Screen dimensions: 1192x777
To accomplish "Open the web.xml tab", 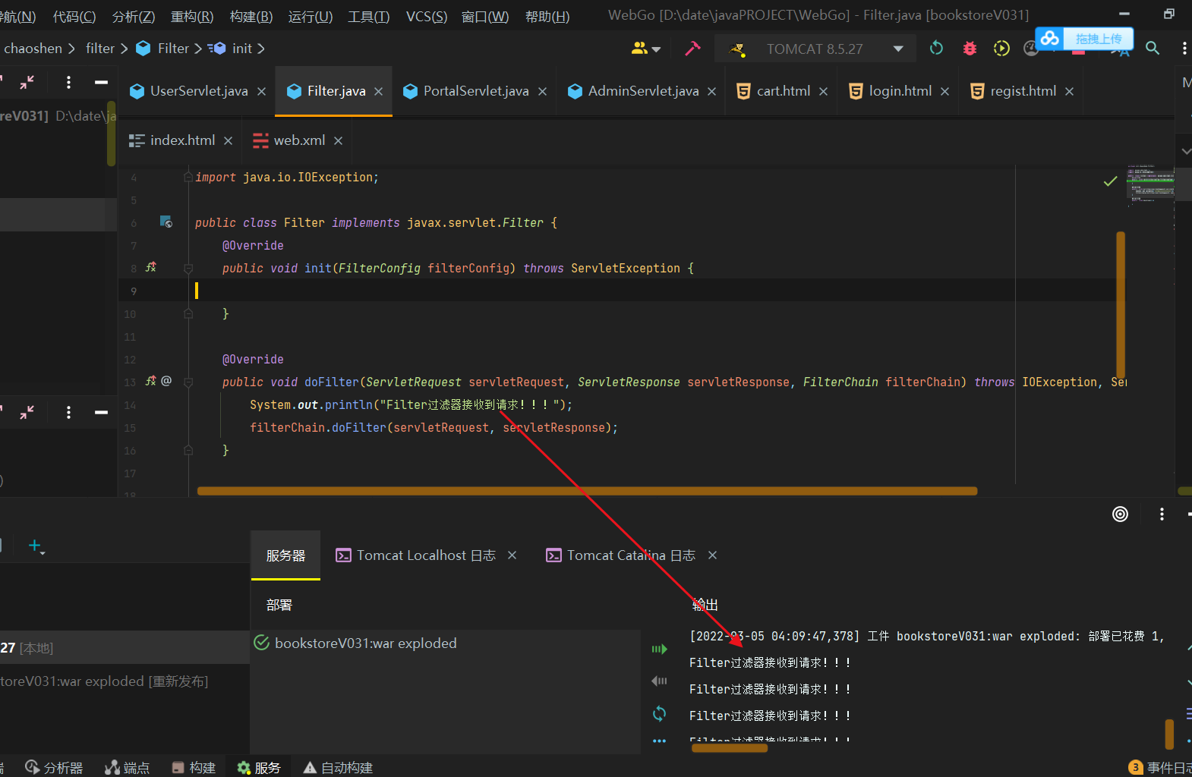I will [289, 140].
